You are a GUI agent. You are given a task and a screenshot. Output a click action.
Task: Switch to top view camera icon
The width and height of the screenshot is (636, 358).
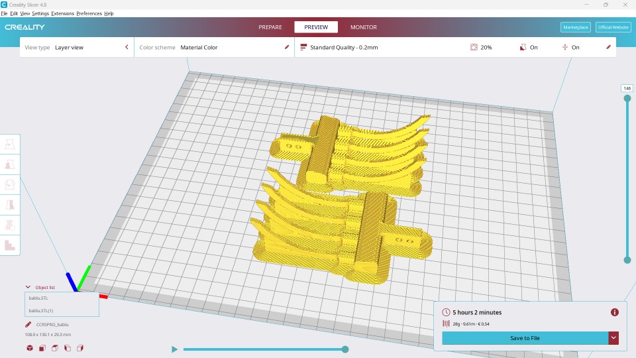(x=55, y=348)
